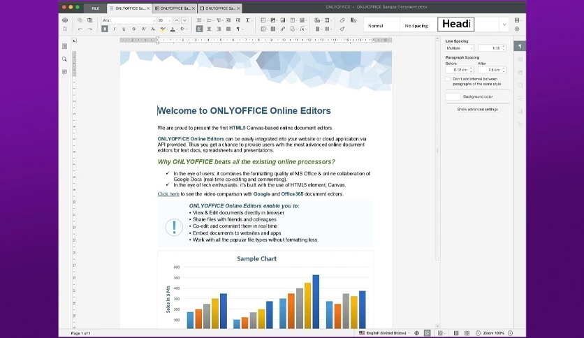Open the FILE tab
The height and width of the screenshot is (338, 584).
pos(95,8)
